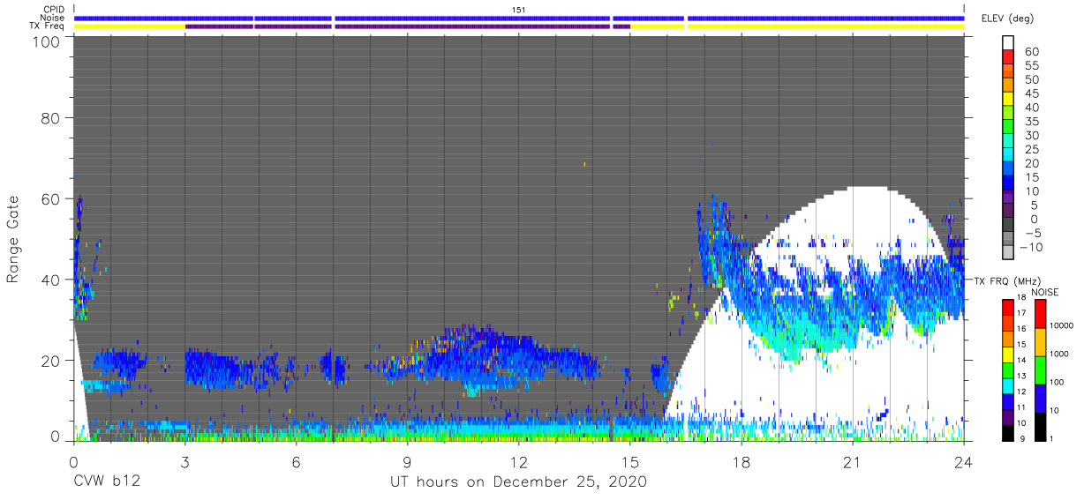1084x500 pixels.
Task: Pick the yellow 14-15 segment of TX FRQ bar
Action: tap(1010, 354)
